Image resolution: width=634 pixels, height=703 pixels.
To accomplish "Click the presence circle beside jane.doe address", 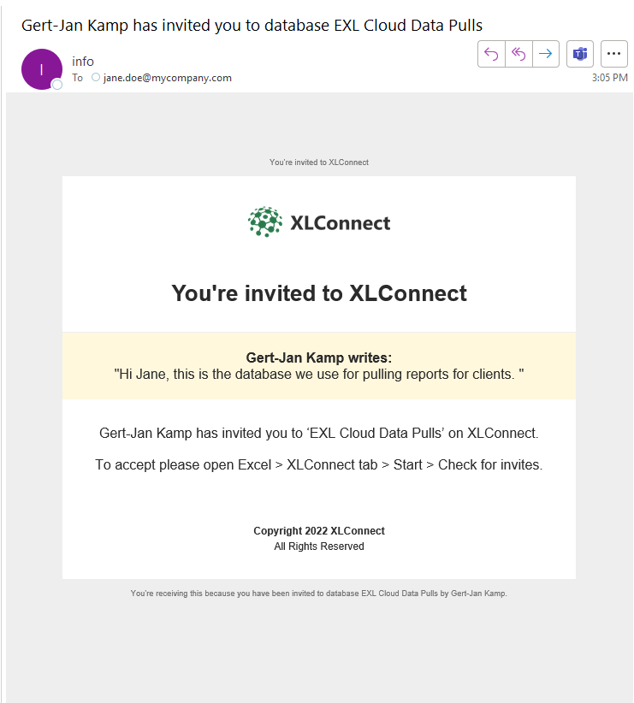I will pyautogui.click(x=96, y=78).
